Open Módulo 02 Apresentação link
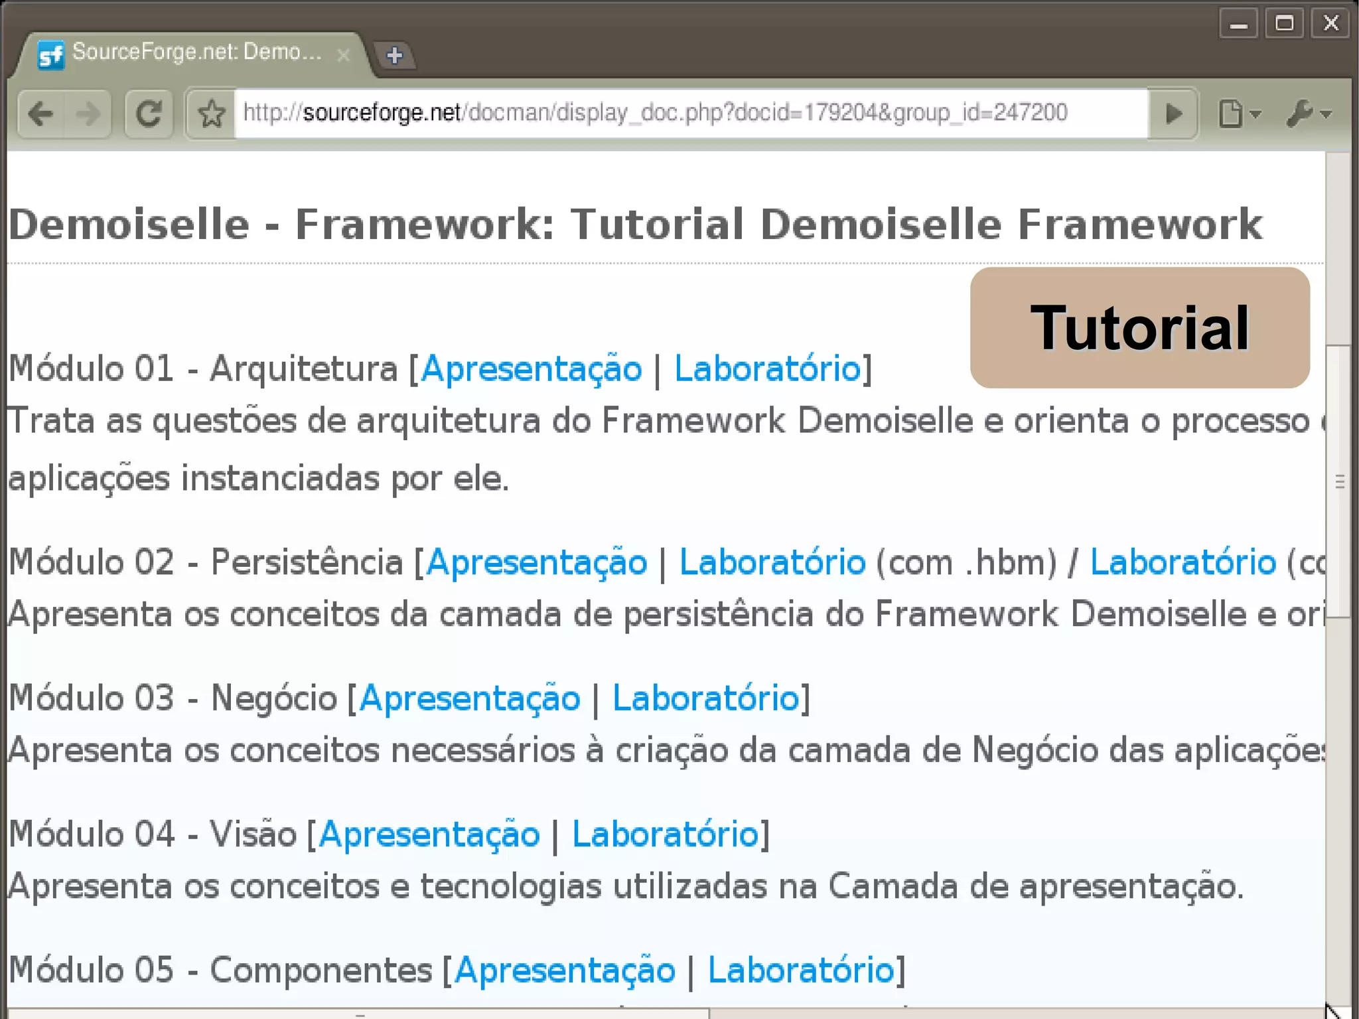Screen dimensions: 1359x1019 [536, 564]
